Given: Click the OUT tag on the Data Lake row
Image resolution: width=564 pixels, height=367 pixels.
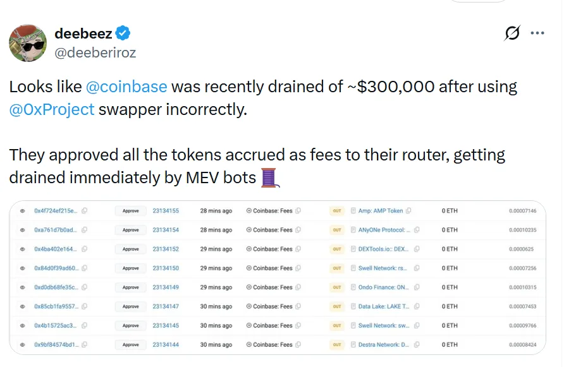Looking at the screenshot, I should [337, 306].
